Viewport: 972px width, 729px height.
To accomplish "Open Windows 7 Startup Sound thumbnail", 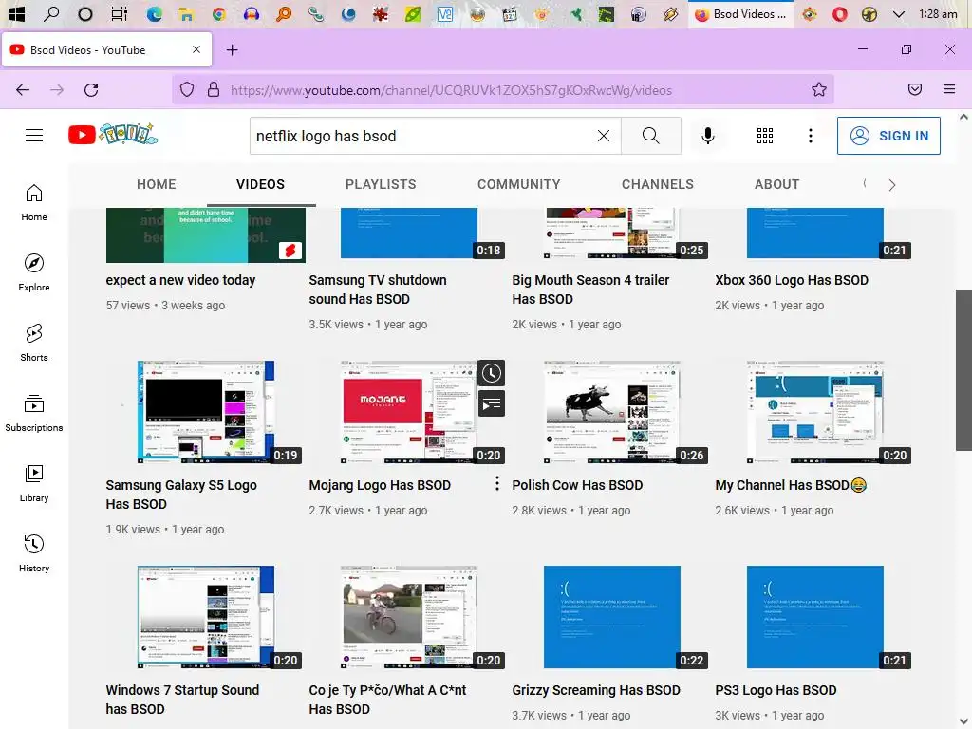I will 206,617.
